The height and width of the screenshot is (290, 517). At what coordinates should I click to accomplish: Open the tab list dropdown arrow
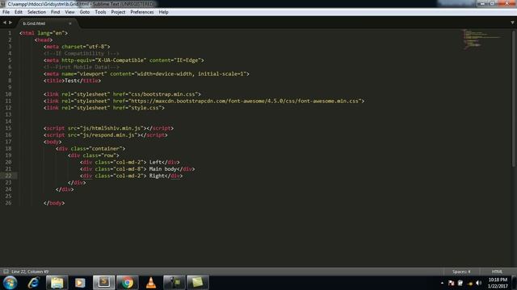click(512, 23)
